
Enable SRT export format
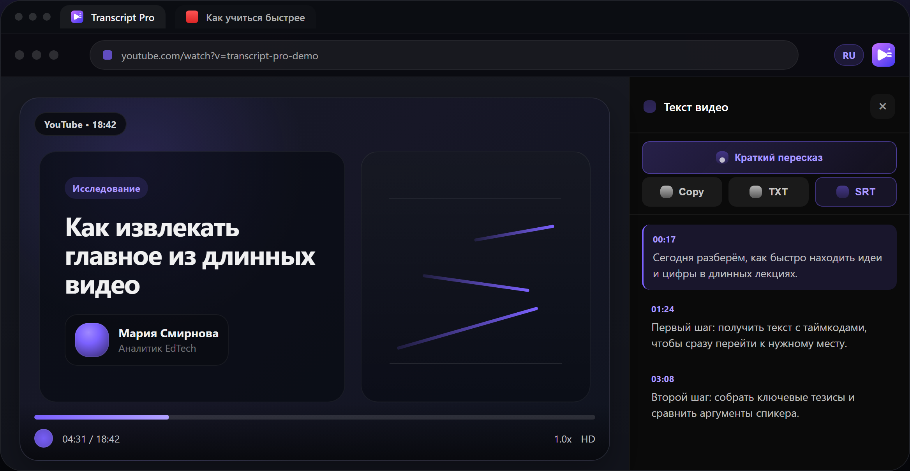click(856, 191)
